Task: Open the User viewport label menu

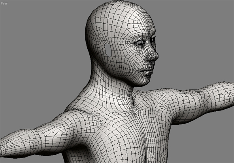Action: tap(4, 3)
